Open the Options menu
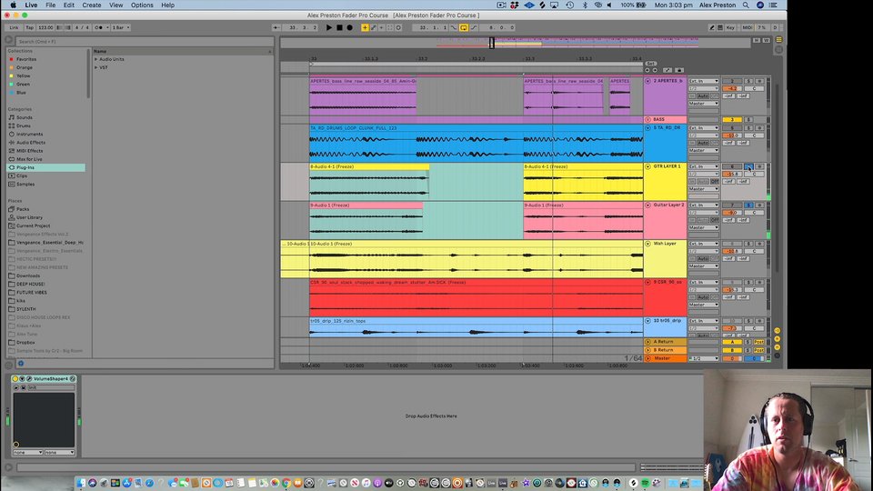 tap(142, 5)
